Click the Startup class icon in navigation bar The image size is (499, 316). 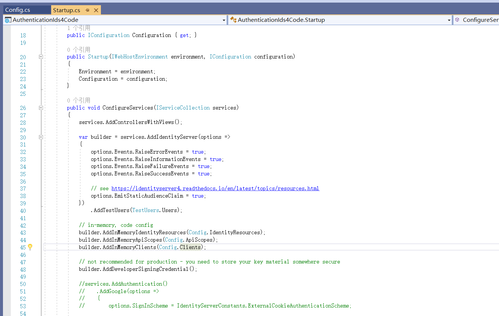pyautogui.click(x=233, y=20)
